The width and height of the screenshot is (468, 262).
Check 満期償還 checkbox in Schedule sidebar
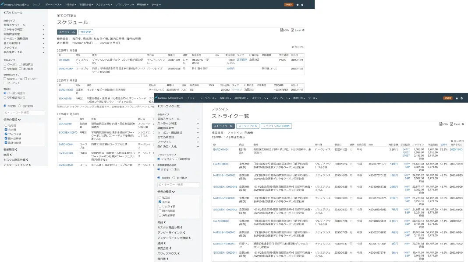click(20, 64)
